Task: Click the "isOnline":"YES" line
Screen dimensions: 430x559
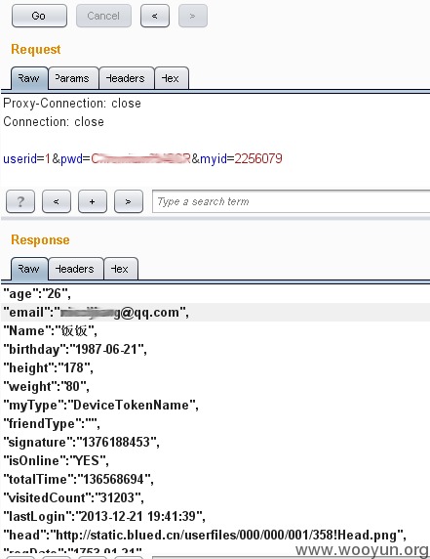Action: point(56,460)
